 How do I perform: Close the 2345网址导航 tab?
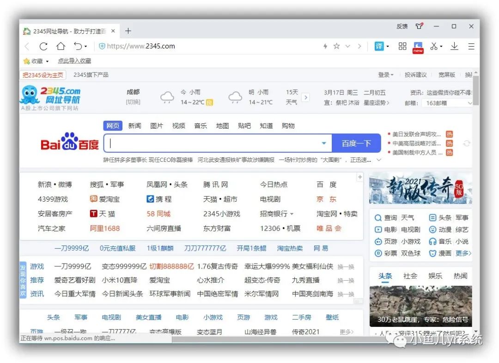[x=113, y=31]
